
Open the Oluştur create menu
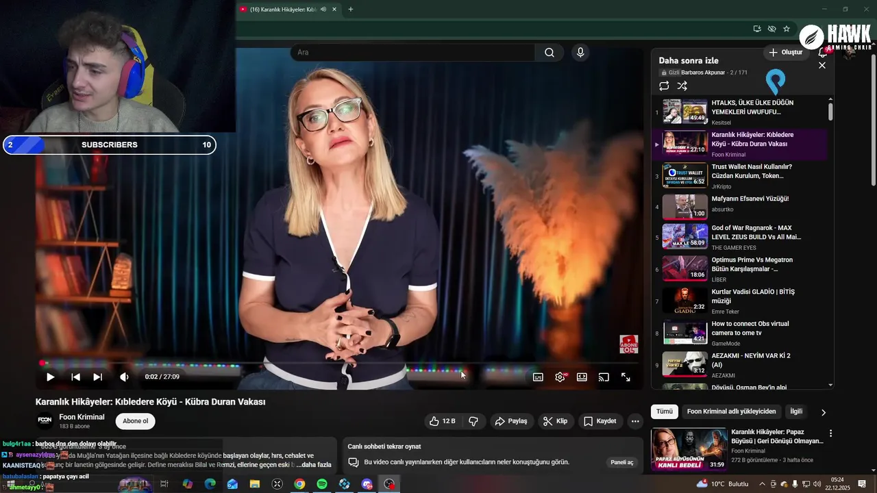(785, 52)
